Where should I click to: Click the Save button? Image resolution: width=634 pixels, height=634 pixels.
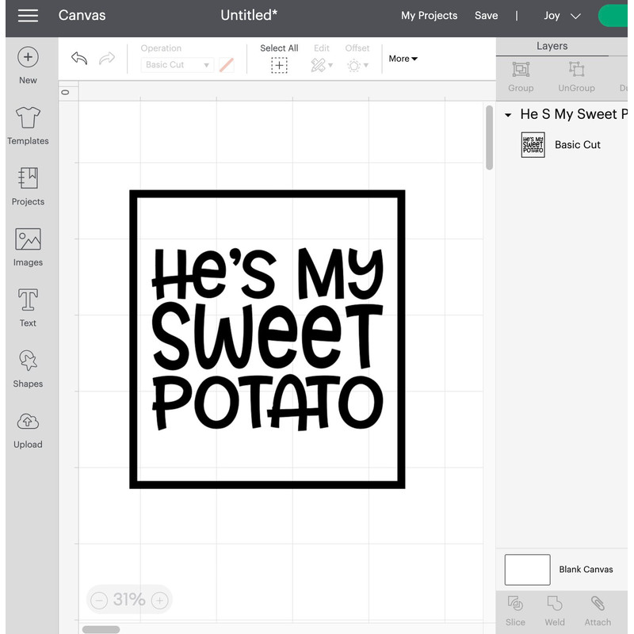[486, 15]
